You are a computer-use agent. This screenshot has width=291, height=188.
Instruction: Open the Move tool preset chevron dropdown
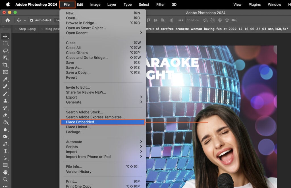pyautogui.click(x=24, y=20)
